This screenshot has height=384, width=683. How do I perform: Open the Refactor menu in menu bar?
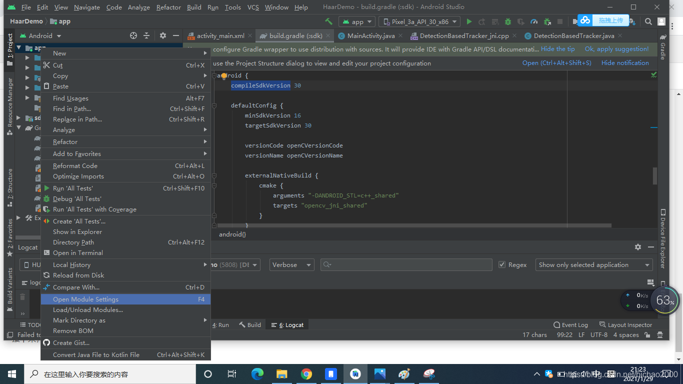168,7
